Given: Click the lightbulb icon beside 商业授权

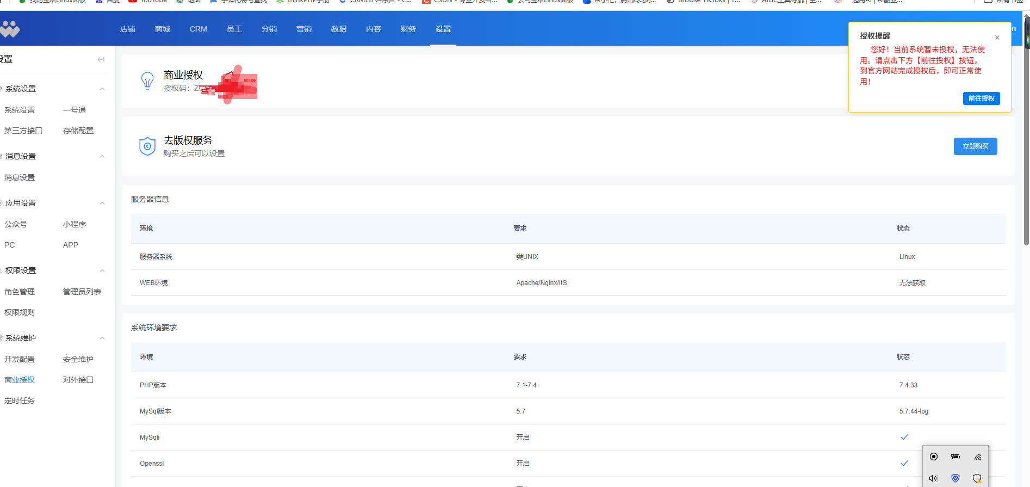Looking at the screenshot, I should click(x=147, y=81).
